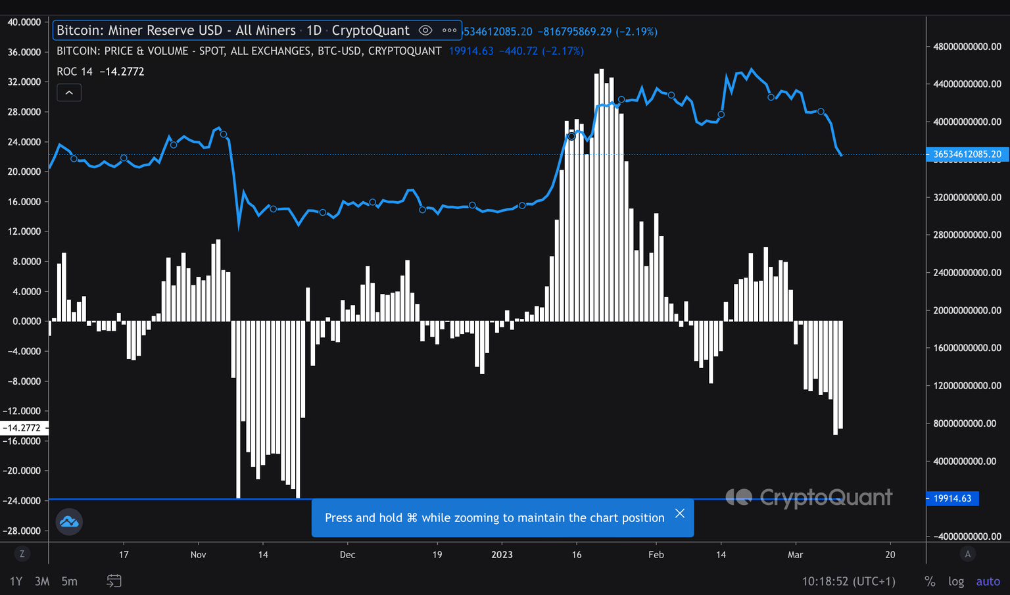Select the 5m interval shortcut
This screenshot has height=595, width=1010.
tap(69, 581)
